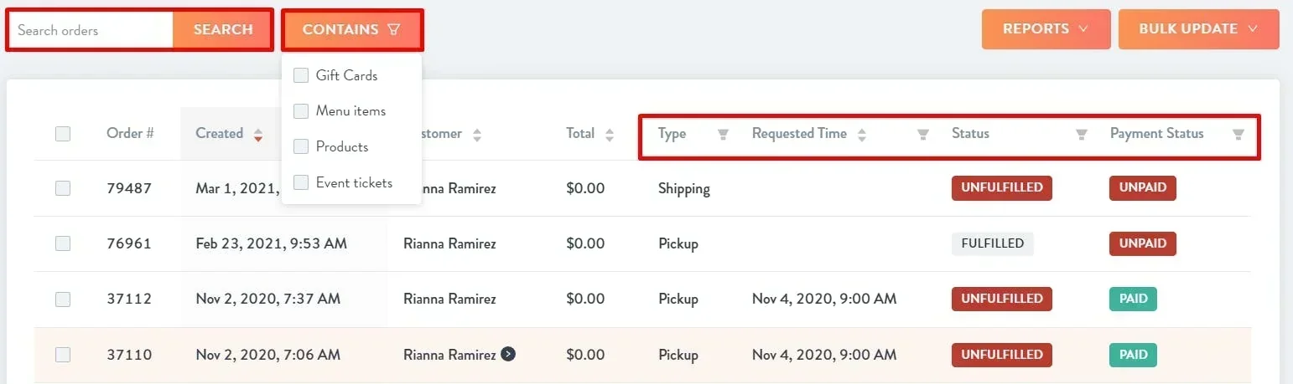1293x384 pixels.
Task: Check the Menu items filter option
Action: click(x=301, y=110)
